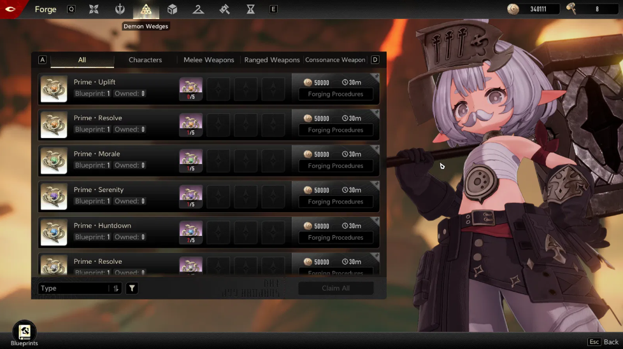Click the first empty material slot for Prime Uplift
This screenshot has width=623, height=349.
(x=218, y=89)
